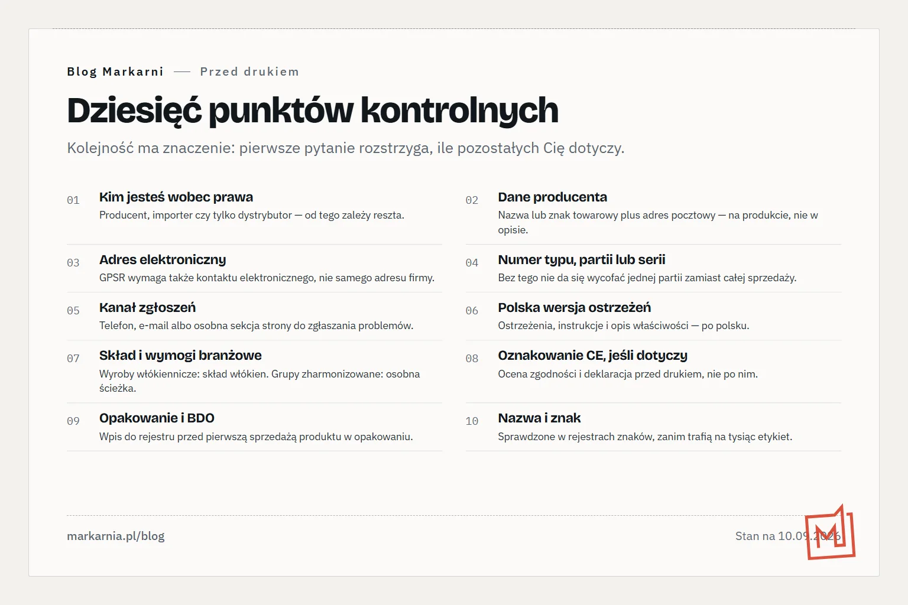Click description GPSR wymaga także kontaktu
The height and width of the screenshot is (605, 908).
(x=267, y=278)
